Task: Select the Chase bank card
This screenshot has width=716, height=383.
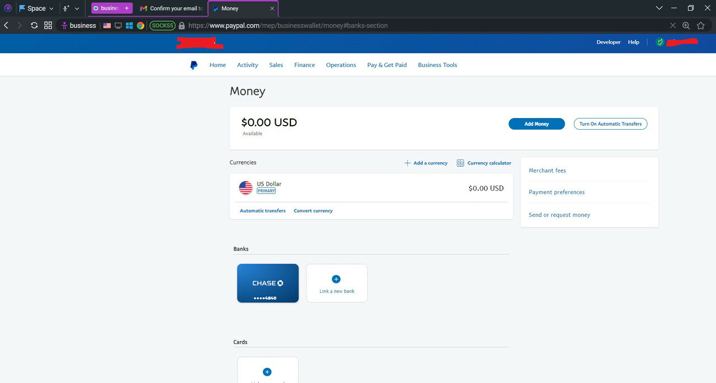Action: (268, 283)
